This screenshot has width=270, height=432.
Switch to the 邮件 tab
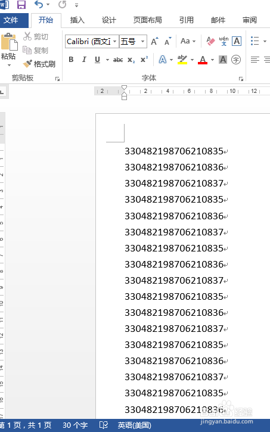coord(218,20)
